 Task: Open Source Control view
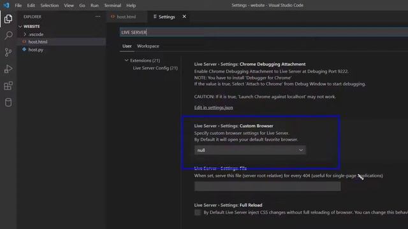[8, 52]
